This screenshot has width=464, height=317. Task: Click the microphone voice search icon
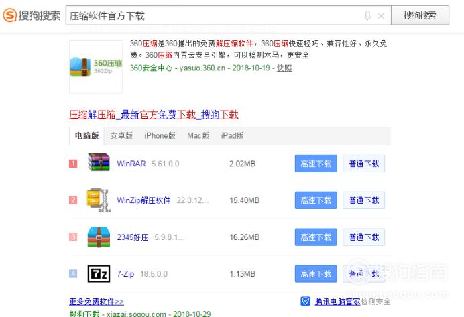[x=367, y=15]
